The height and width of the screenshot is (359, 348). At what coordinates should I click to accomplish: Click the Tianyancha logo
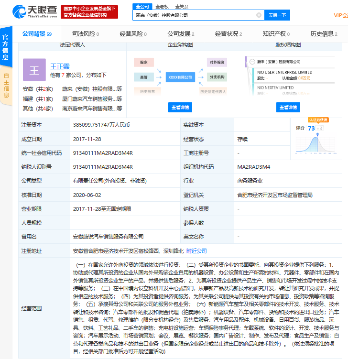pyautogui.click(x=35, y=11)
